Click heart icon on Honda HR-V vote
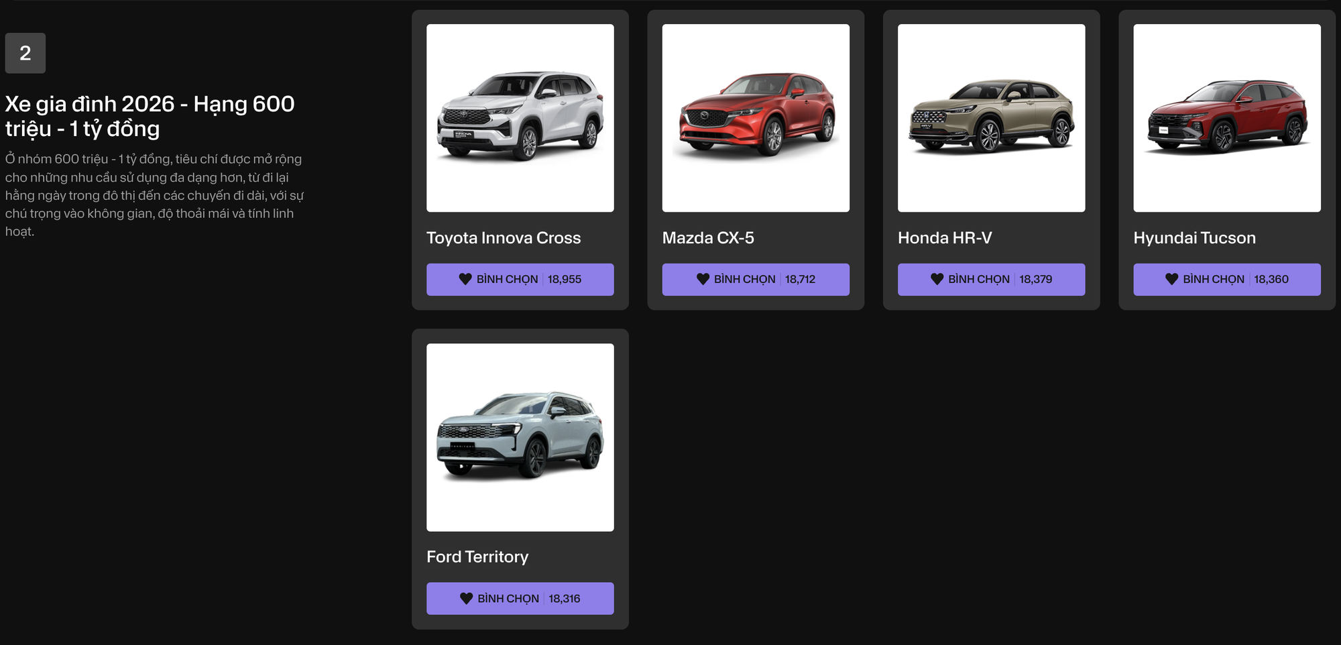Viewport: 1341px width, 645px height. click(937, 279)
